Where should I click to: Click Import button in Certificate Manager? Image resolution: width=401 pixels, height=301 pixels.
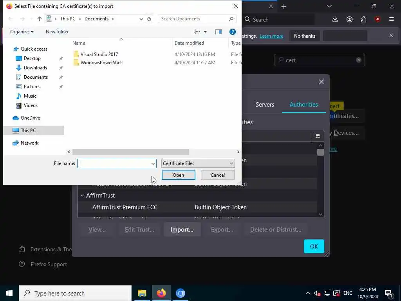coord(182,230)
